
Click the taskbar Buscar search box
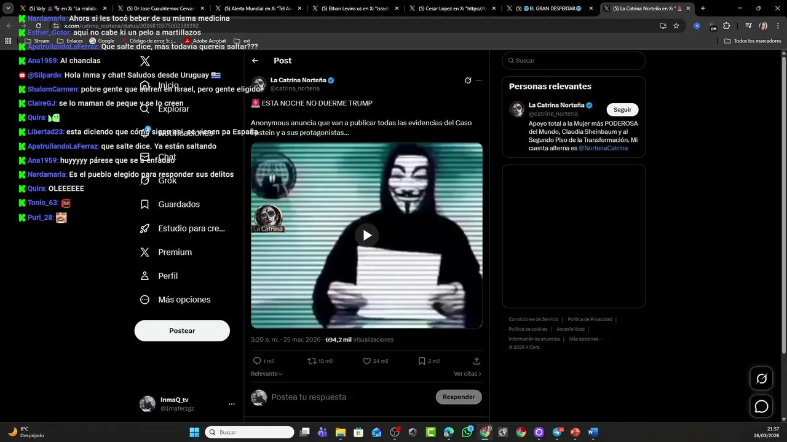pyautogui.click(x=249, y=432)
